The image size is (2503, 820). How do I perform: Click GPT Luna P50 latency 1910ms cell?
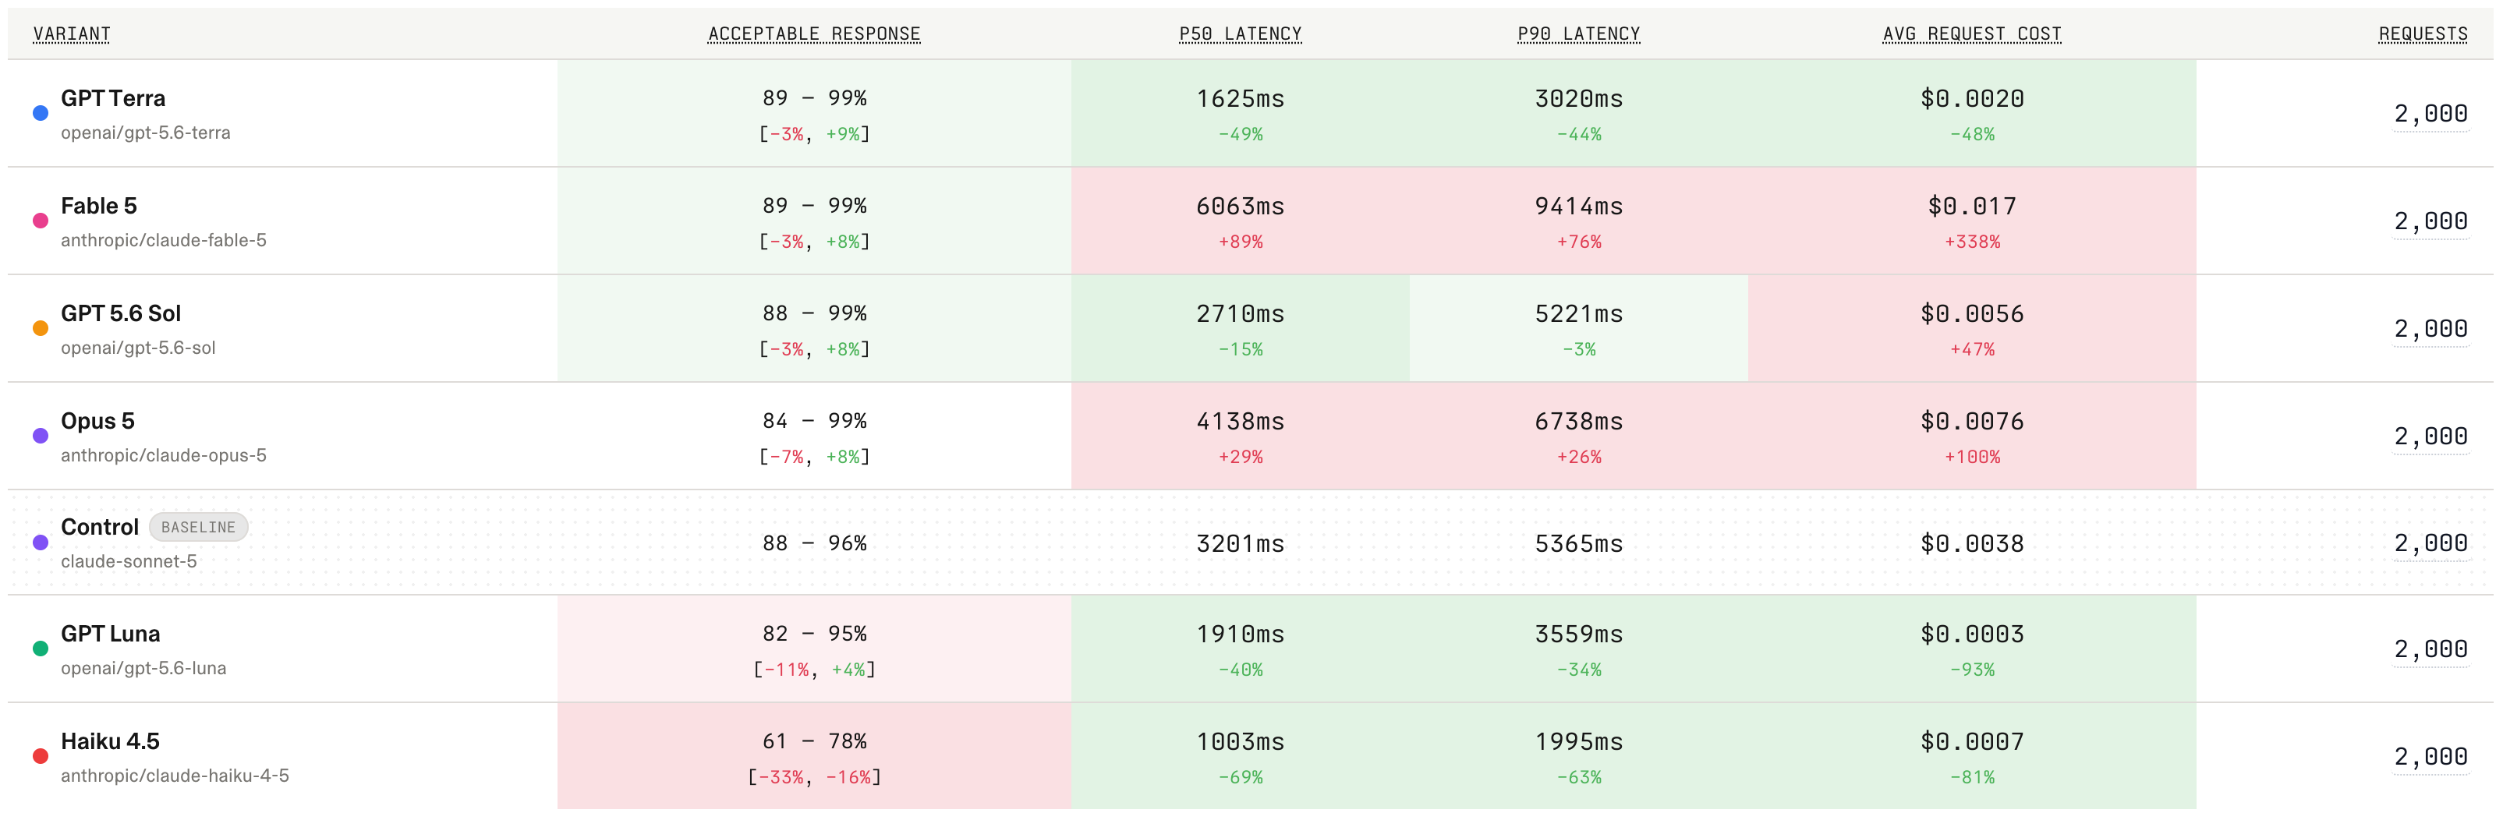pos(1241,649)
